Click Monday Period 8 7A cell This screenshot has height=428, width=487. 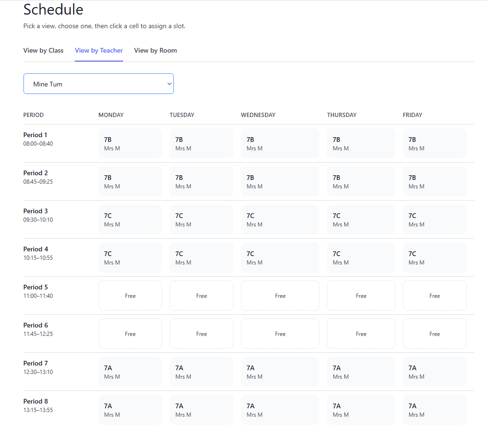[x=130, y=410]
